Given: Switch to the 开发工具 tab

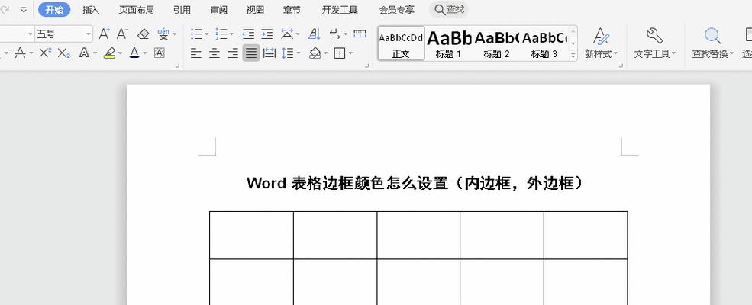Looking at the screenshot, I should [340, 10].
